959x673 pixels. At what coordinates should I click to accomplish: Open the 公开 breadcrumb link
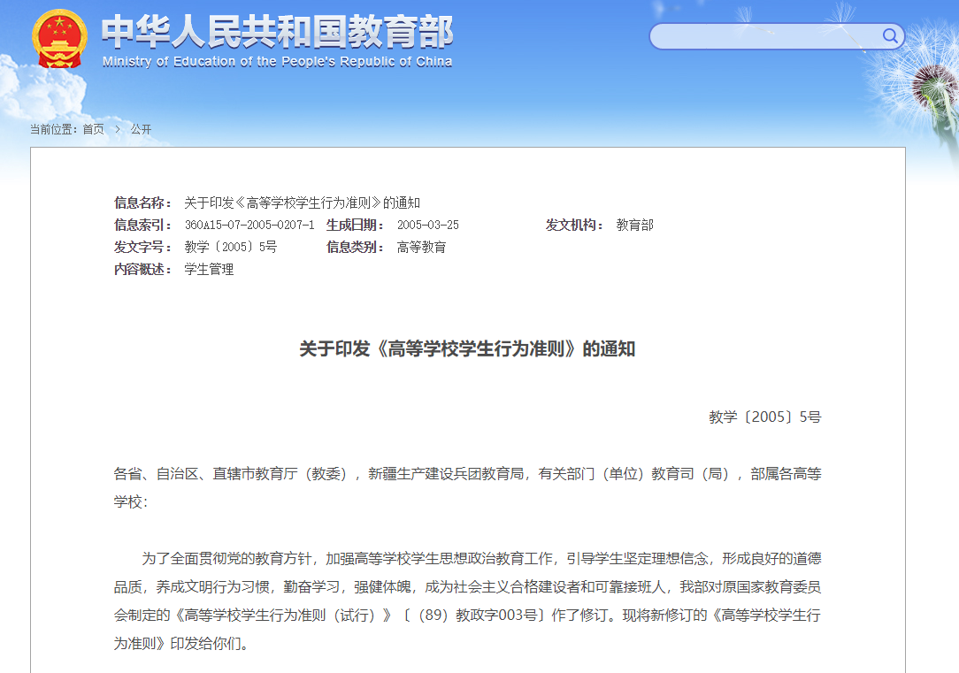click(x=141, y=129)
